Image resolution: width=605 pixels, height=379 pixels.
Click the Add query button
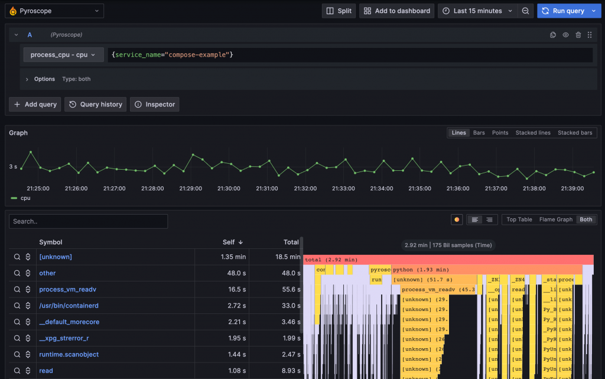pos(35,104)
